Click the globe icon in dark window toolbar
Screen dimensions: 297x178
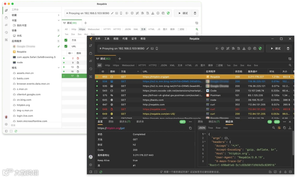pyautogui.click(x=255, y=48)
